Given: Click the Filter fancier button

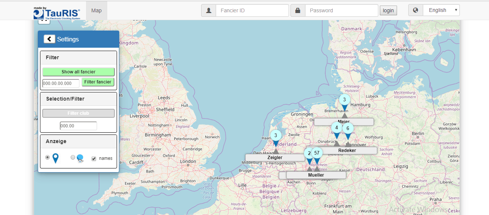Looking at the screenshot, I should [x=98, y=82].
